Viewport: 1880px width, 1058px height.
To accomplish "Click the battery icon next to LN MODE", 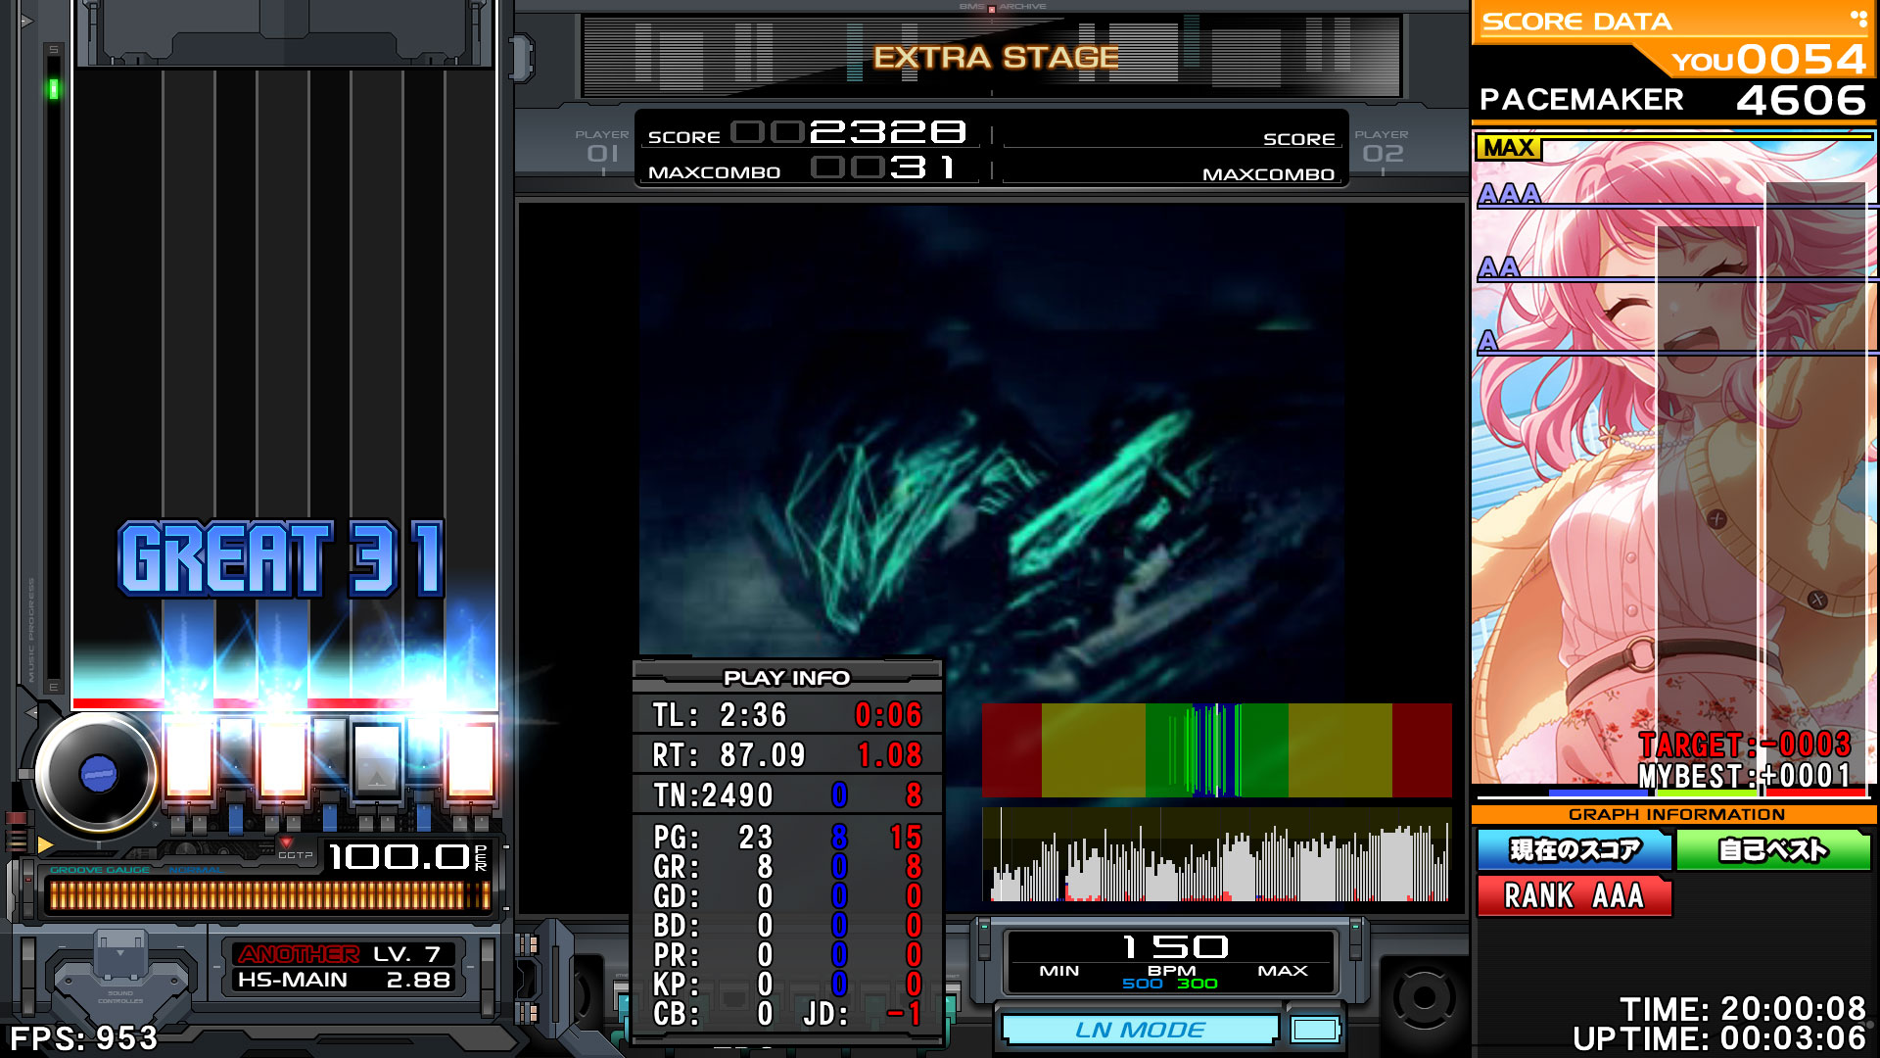I will 1314,1030.
